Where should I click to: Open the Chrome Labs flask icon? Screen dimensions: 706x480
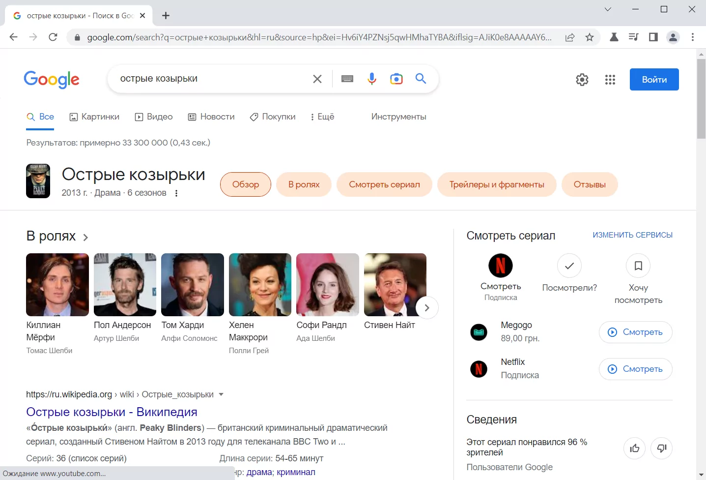[614, 37]
